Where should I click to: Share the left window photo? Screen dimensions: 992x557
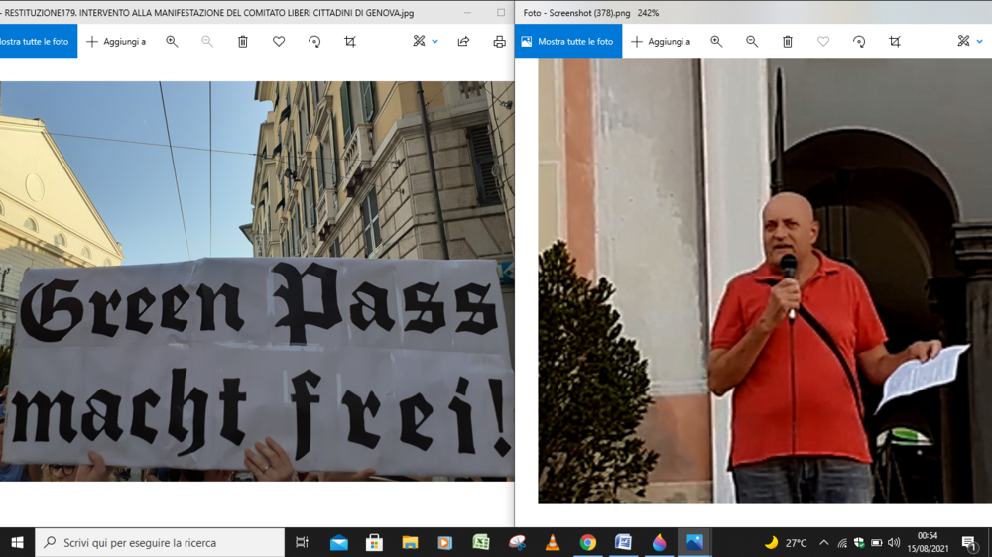tap(463, 41)
